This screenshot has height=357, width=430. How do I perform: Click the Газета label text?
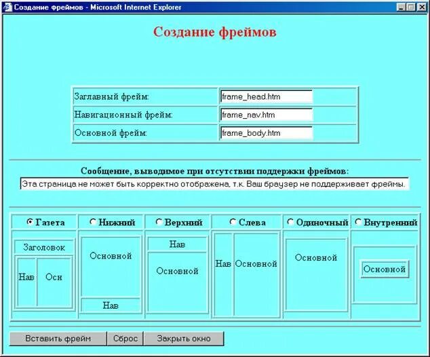coord(50,222)
